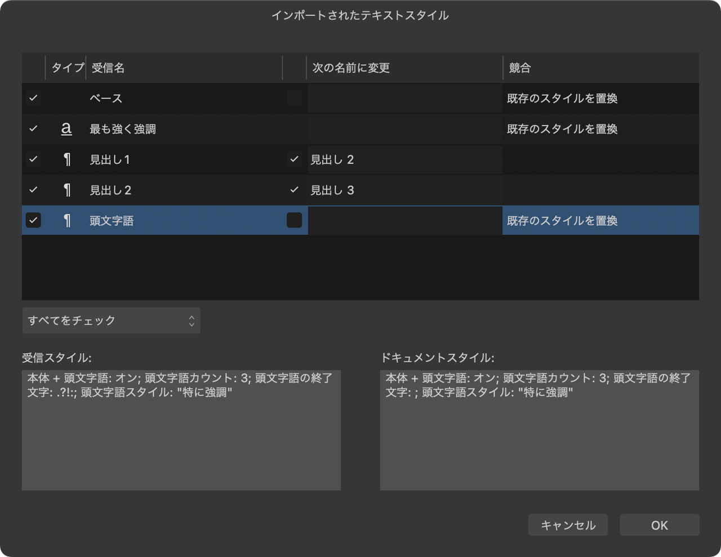Click the paragraph icon for 見出し1
The height and width of the screenshot is (557, 721).
pyautogui.click(x=67, y=159)
